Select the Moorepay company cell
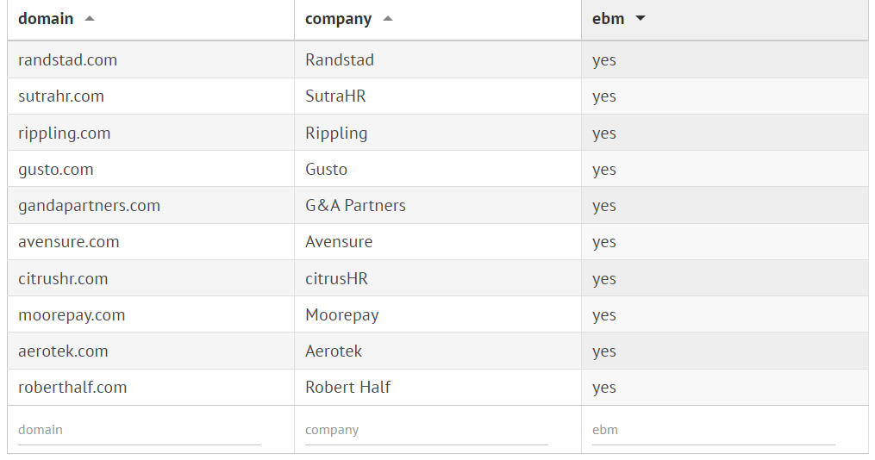The width and height of the screenshot is (875, 460). [341, 315]
